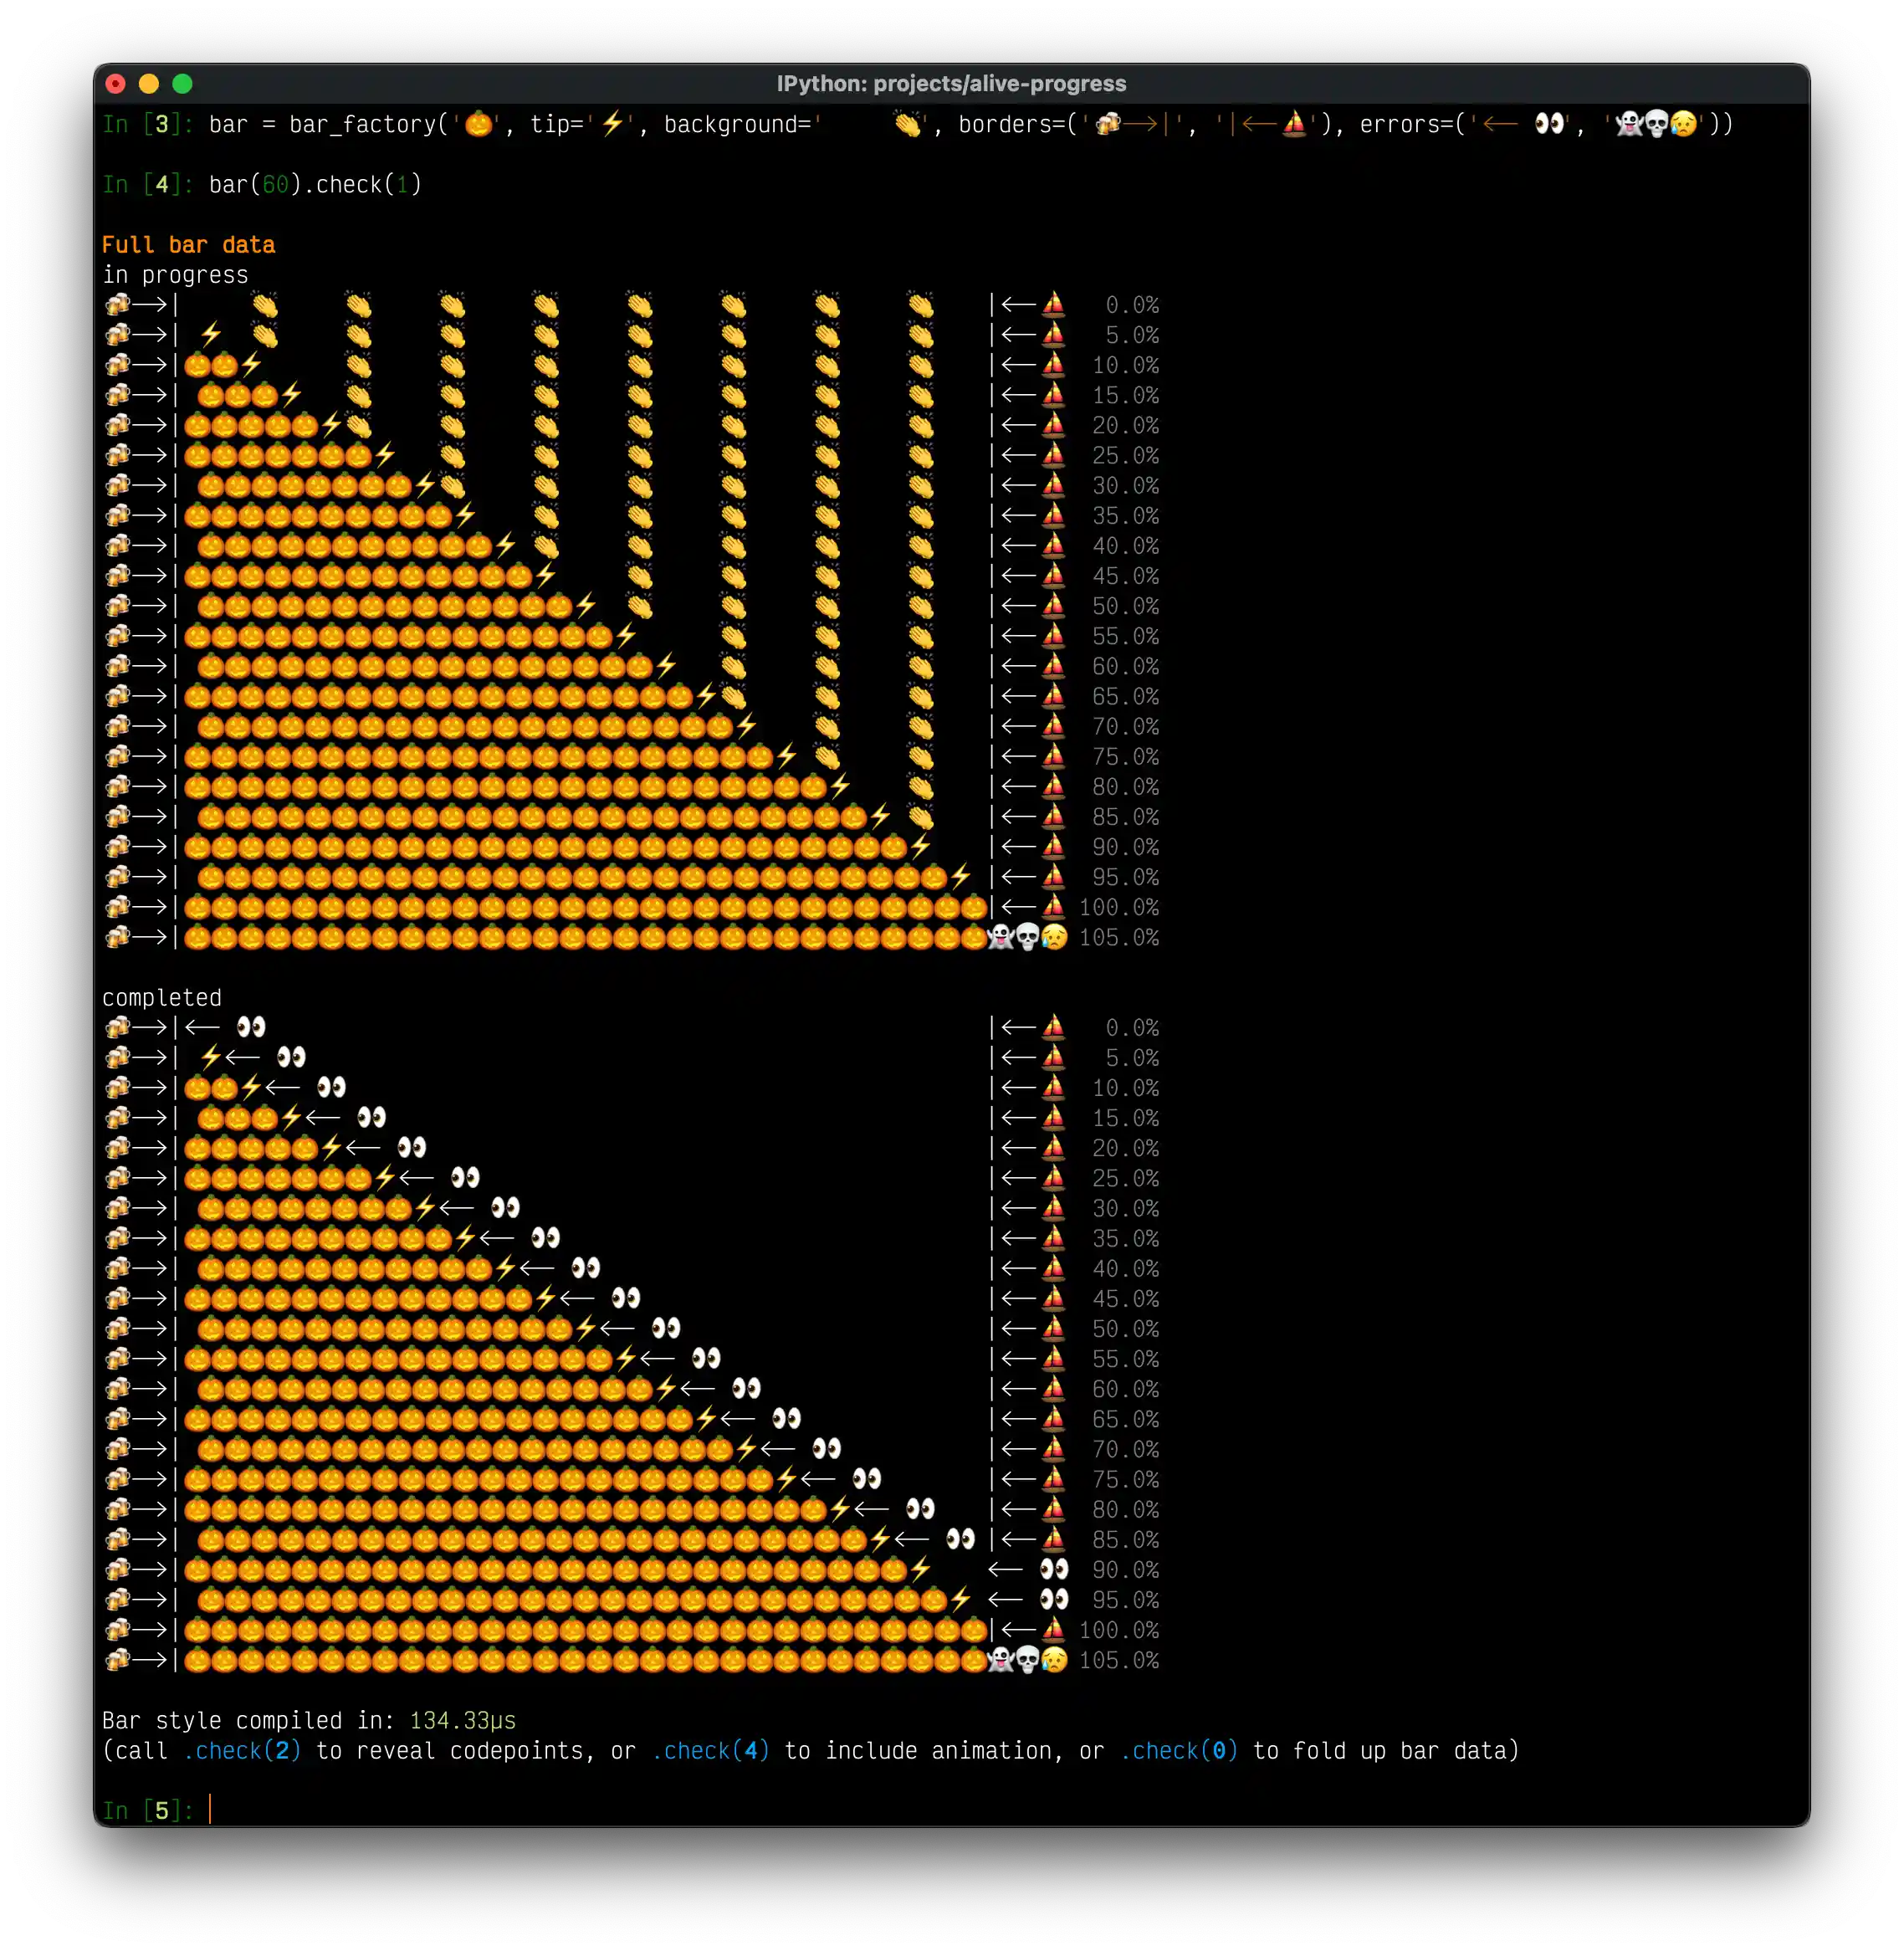Select .check(0) to fold up bar data
Image resolution: width=1904 pixels, height=1951 pixels.
[1180, 1750]
